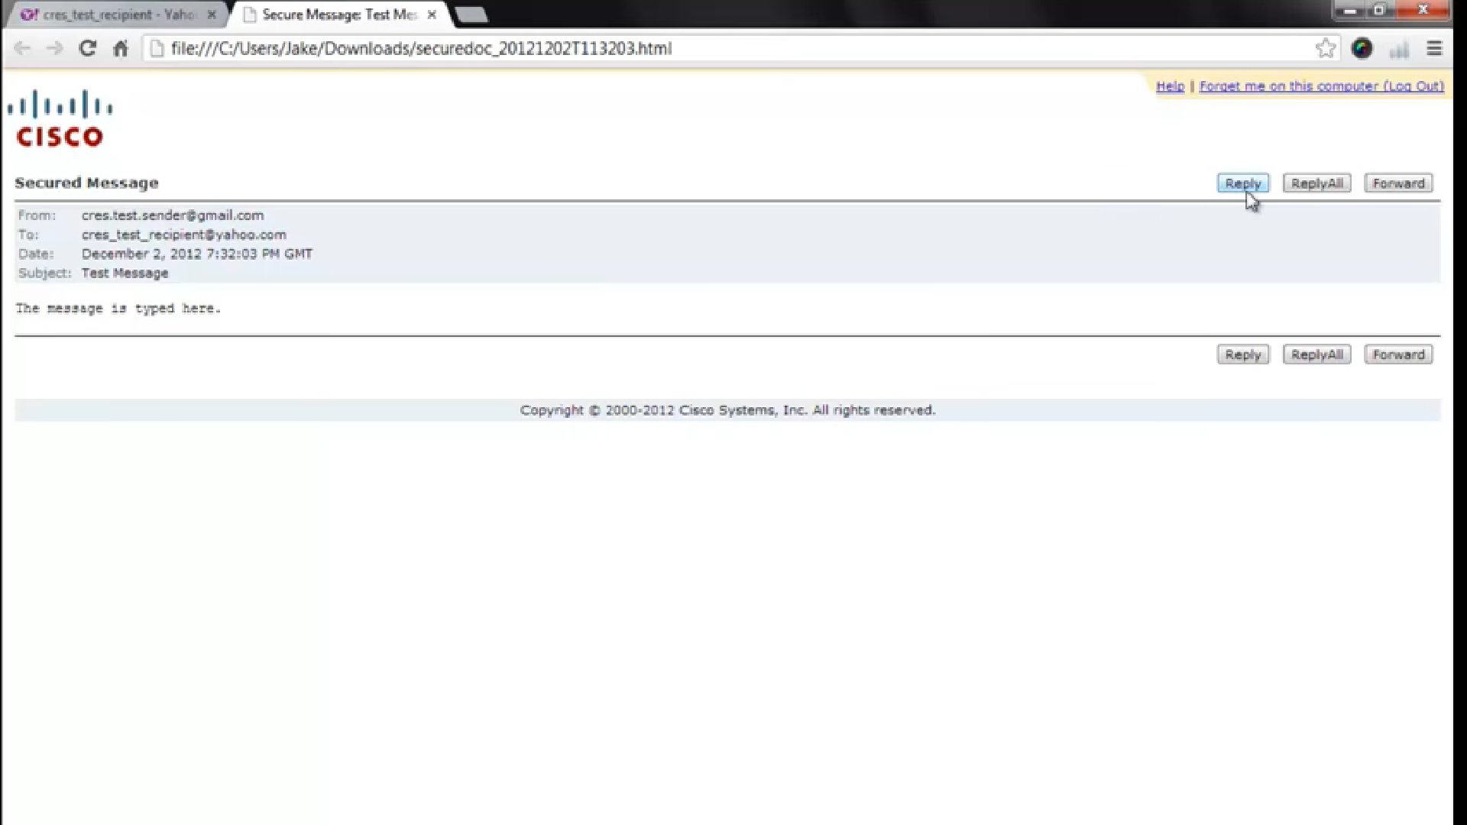Click the browser Back arrow
This screenshot has width=1467, height=825.
point(22,48)
